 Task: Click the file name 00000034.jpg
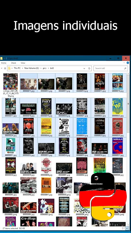pos(64,155)
